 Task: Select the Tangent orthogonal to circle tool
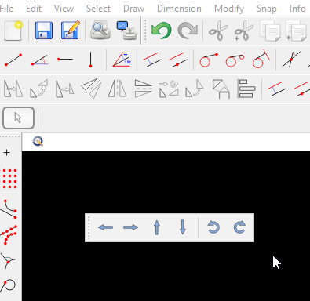point(261,59)
